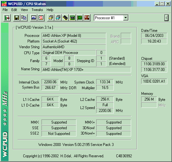Image resolution: width=172 pixels, height=162 pixels.
Task: Open the Help menu
Action: (50, 10)
